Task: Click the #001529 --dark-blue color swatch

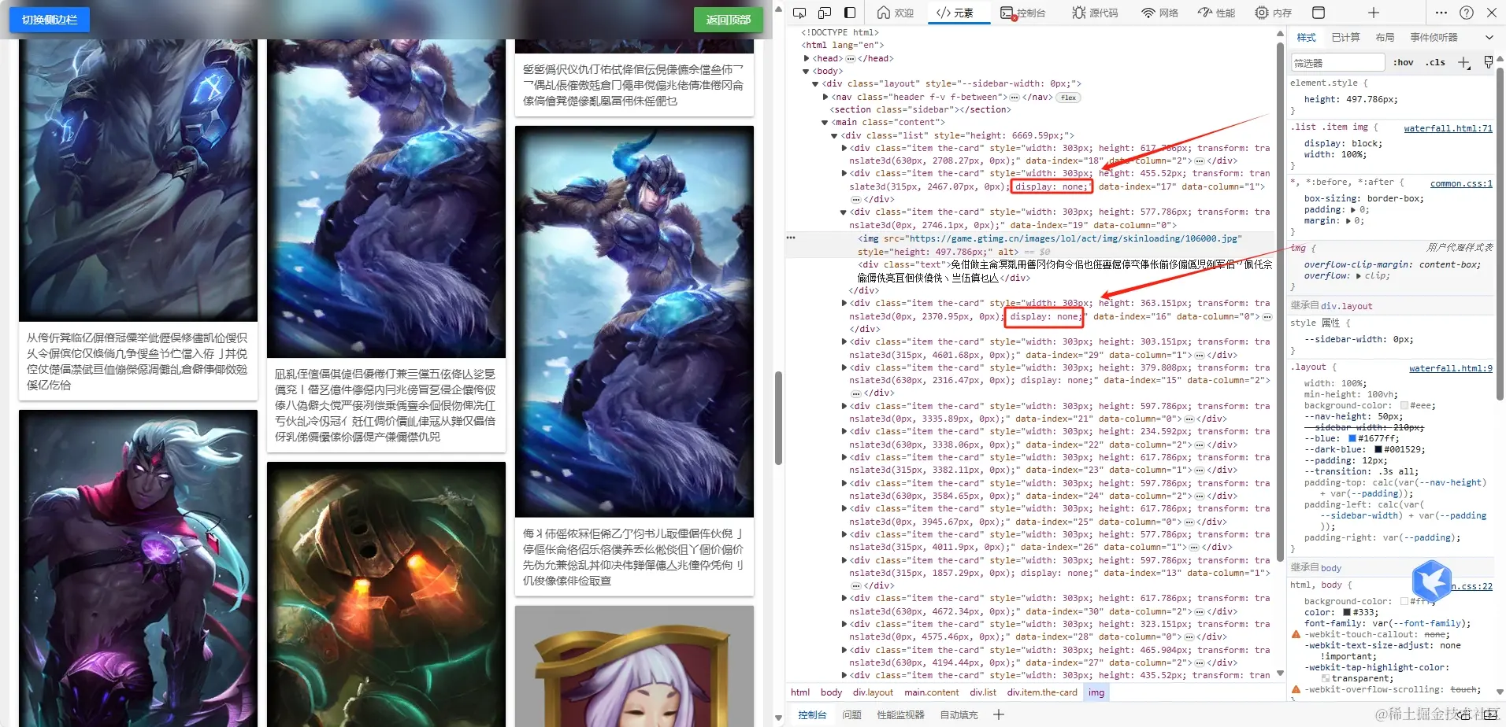Action: point(1378,449)
